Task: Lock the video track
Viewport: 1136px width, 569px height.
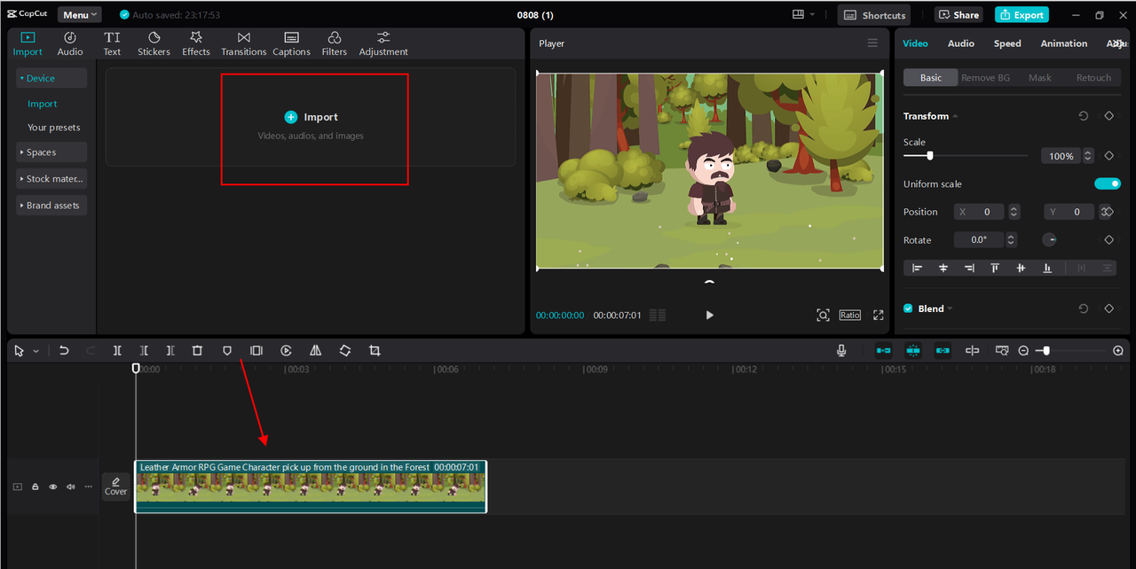Action: (x=35, y=487)
